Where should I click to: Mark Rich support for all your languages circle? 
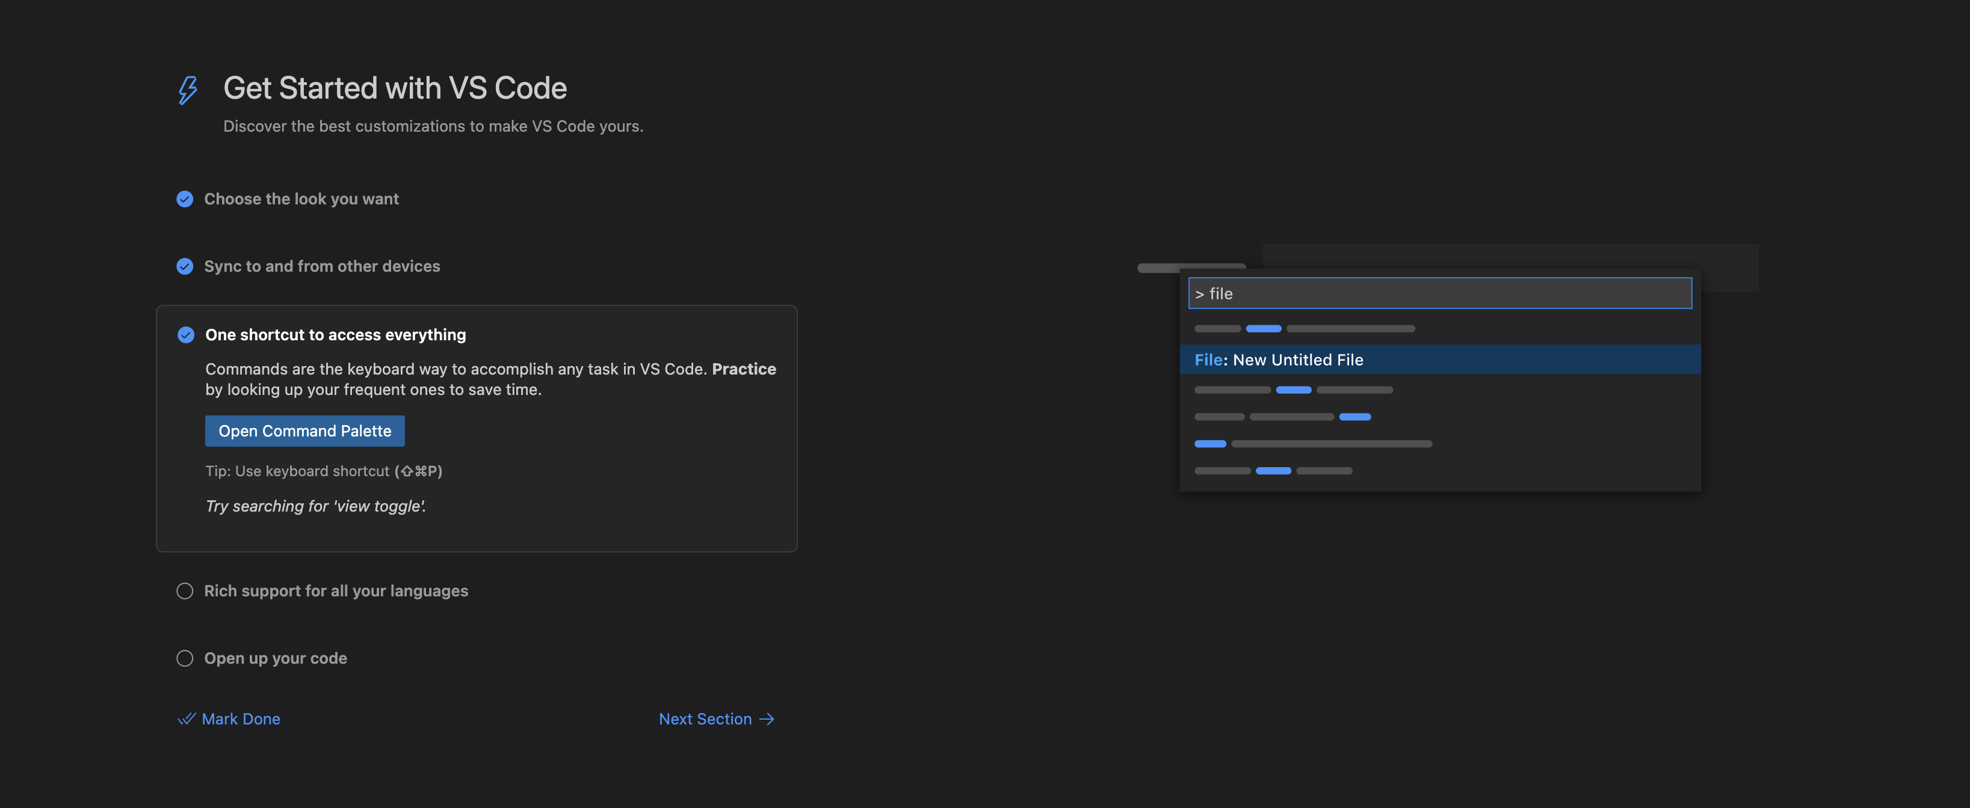point(185,592)
